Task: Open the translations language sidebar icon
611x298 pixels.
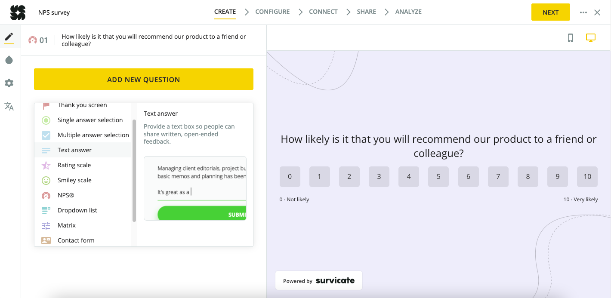Action: click(9, 106)
